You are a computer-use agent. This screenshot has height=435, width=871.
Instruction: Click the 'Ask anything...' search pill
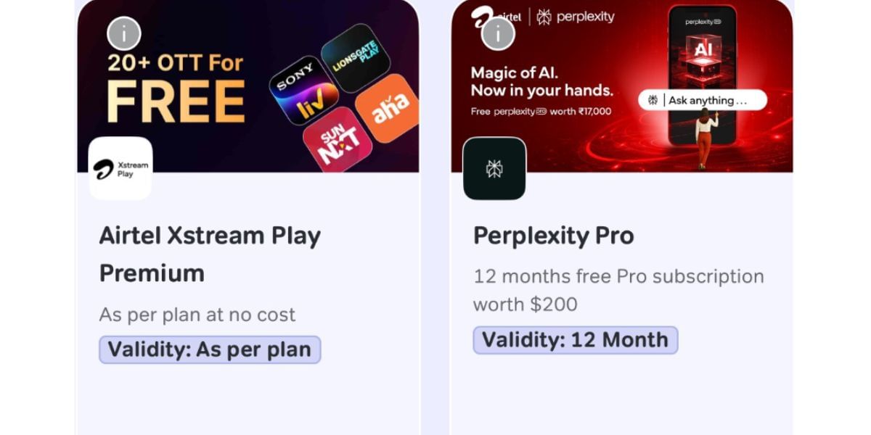point(702,100)
